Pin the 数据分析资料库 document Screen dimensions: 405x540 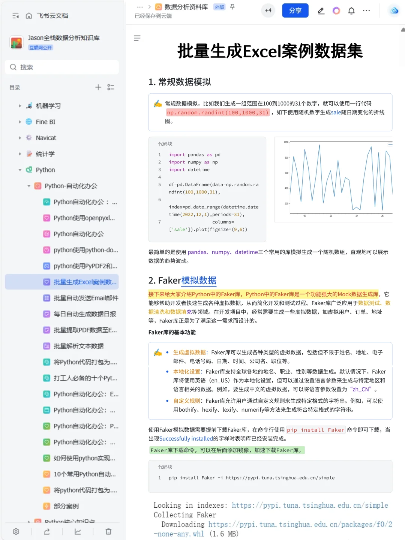point(232,6)
